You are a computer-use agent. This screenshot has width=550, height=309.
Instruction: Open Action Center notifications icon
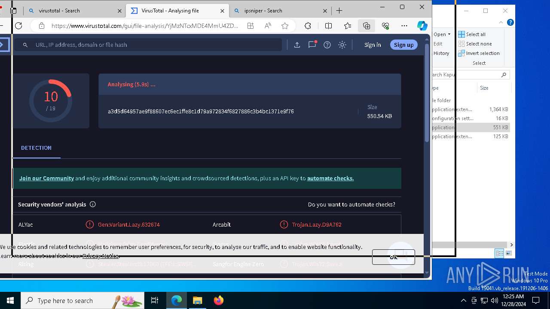(536, 300)
